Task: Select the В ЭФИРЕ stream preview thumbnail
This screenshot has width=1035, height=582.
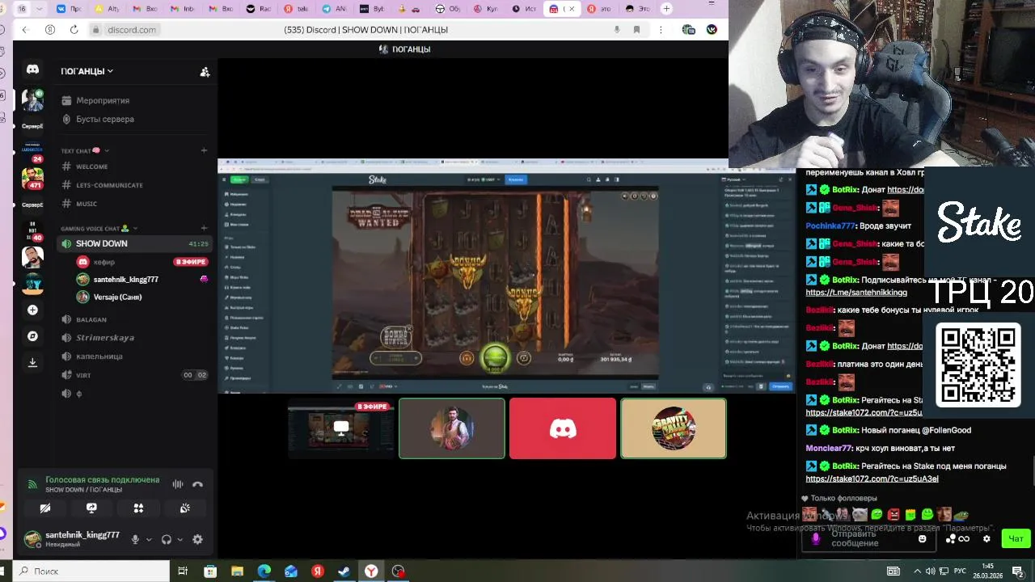Action: coord(341,428)
